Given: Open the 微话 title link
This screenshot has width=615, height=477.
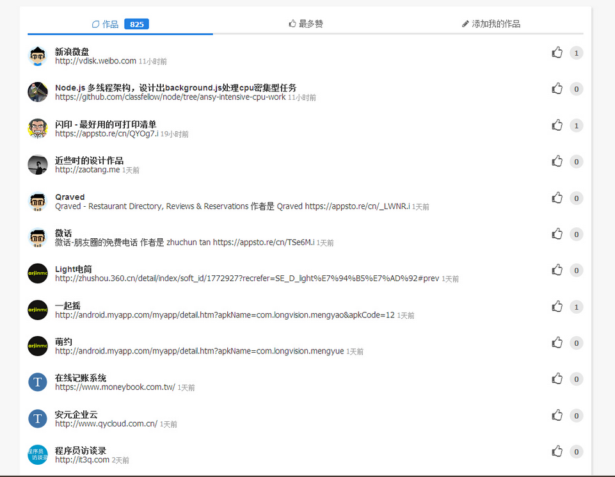Looking at the screenshot, I should click(63, 233).
